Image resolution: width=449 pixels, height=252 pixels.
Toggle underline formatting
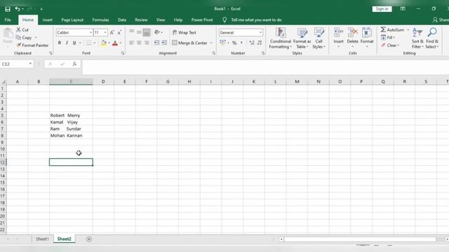click(74, 43)
